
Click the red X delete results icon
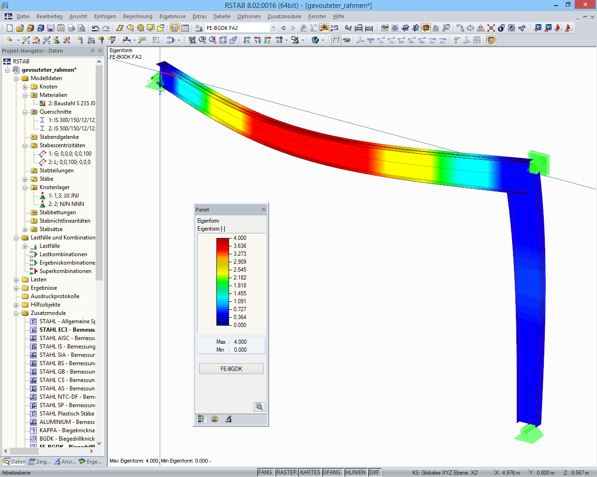tap(491, 28)
